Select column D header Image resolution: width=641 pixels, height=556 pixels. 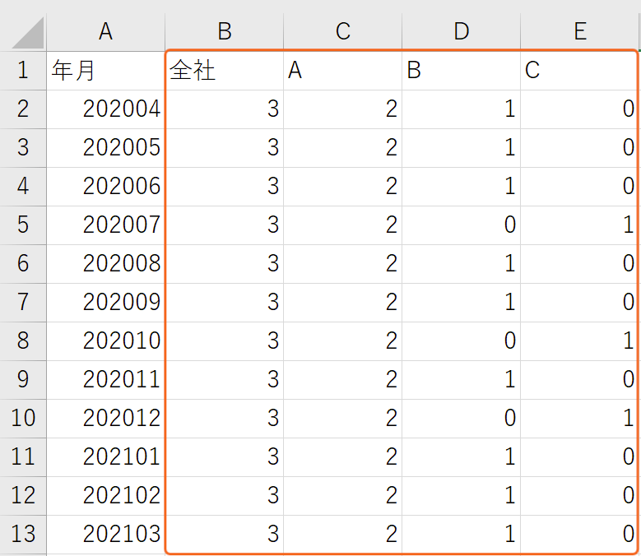coord(462,32)
